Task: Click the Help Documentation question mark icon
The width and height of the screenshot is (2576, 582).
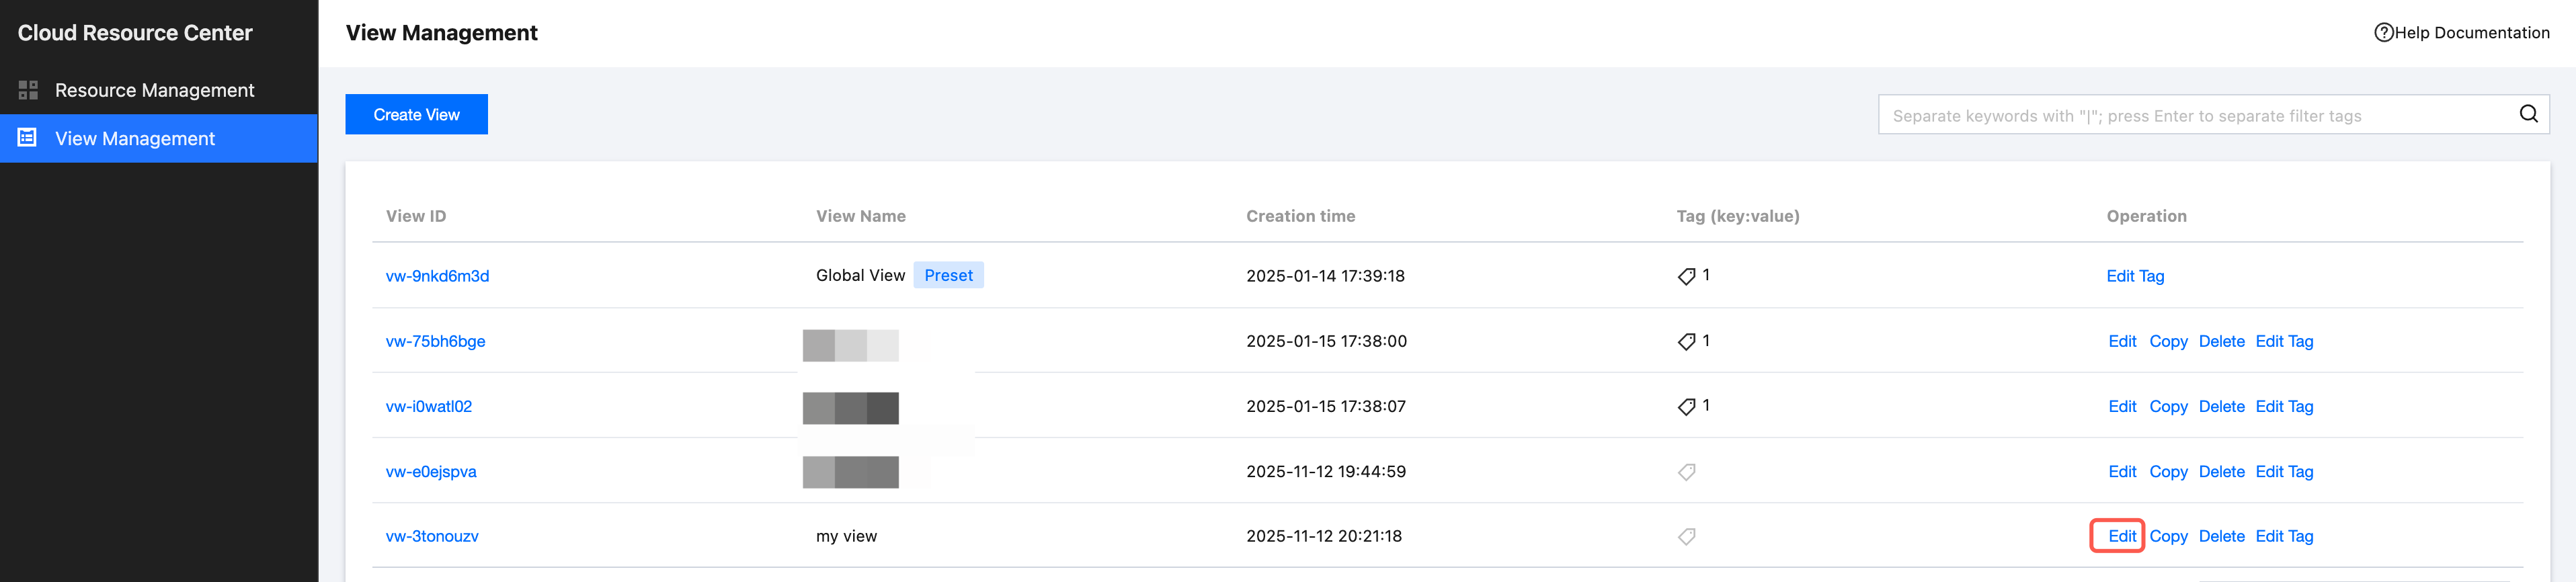Action: pyautogui.click(x=2383, y=33)
